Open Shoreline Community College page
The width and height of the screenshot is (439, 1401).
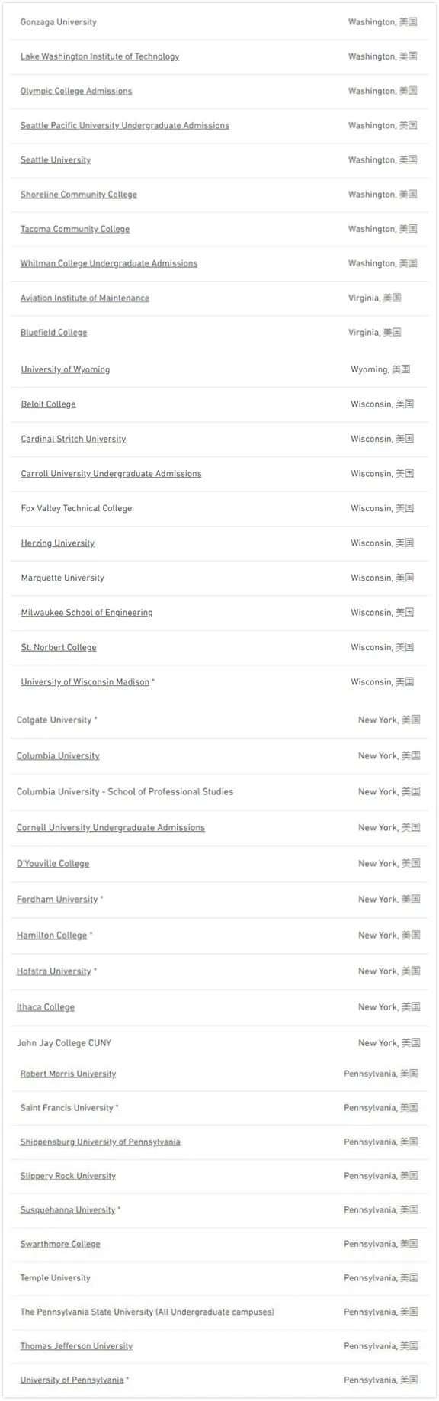(79, 195)
